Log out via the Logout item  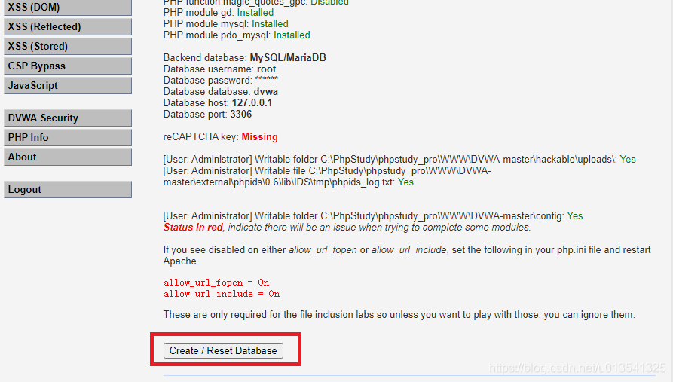point(66,190)
